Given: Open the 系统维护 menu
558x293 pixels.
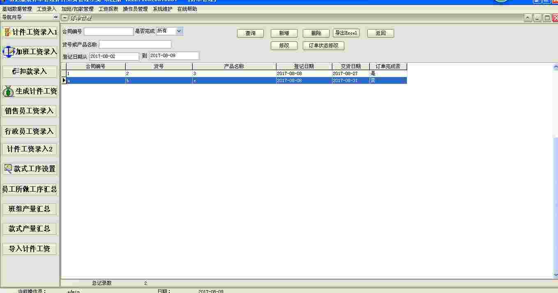Looking at the screenshot, I should tap(161, 9).
